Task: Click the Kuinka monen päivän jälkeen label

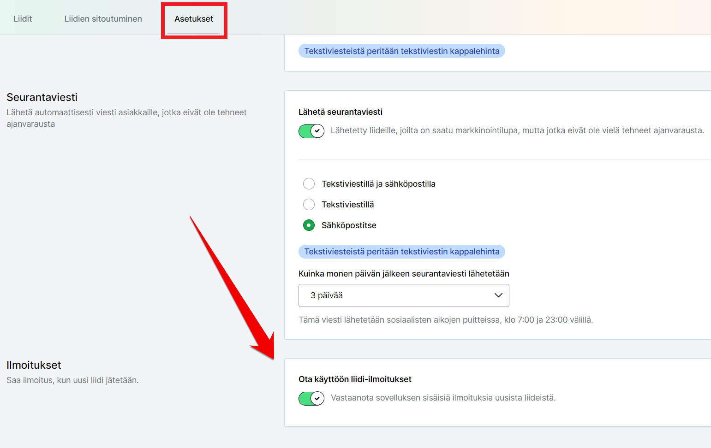Action: [x=404, y=274]
